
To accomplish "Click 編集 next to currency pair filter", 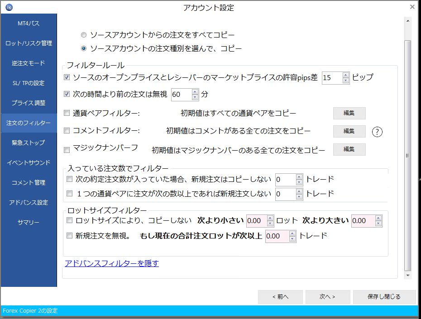I will click(349, 113).
